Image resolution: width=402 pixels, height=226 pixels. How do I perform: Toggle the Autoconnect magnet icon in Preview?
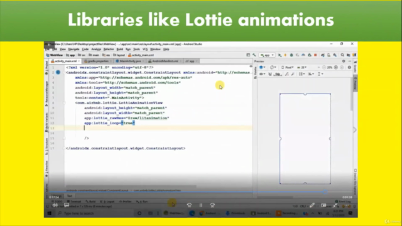click(x=270, y=74)
